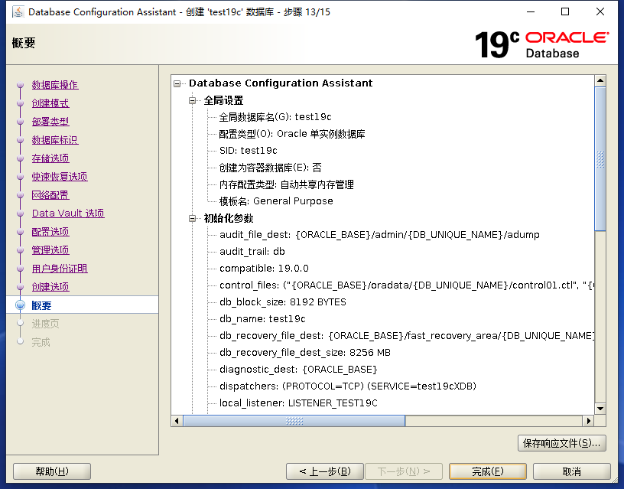This screenshot has height=489, width=624.
Task: Finish the wizard with 完成(F)
Action: coord(488,471)
